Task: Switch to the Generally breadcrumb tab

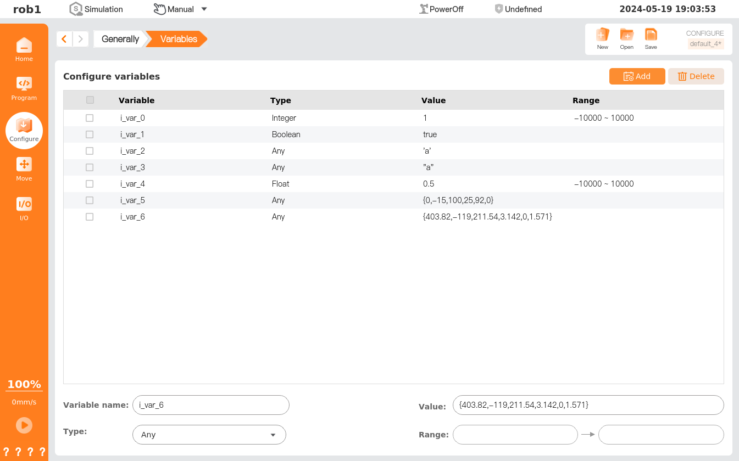Action: pos(120,39)
